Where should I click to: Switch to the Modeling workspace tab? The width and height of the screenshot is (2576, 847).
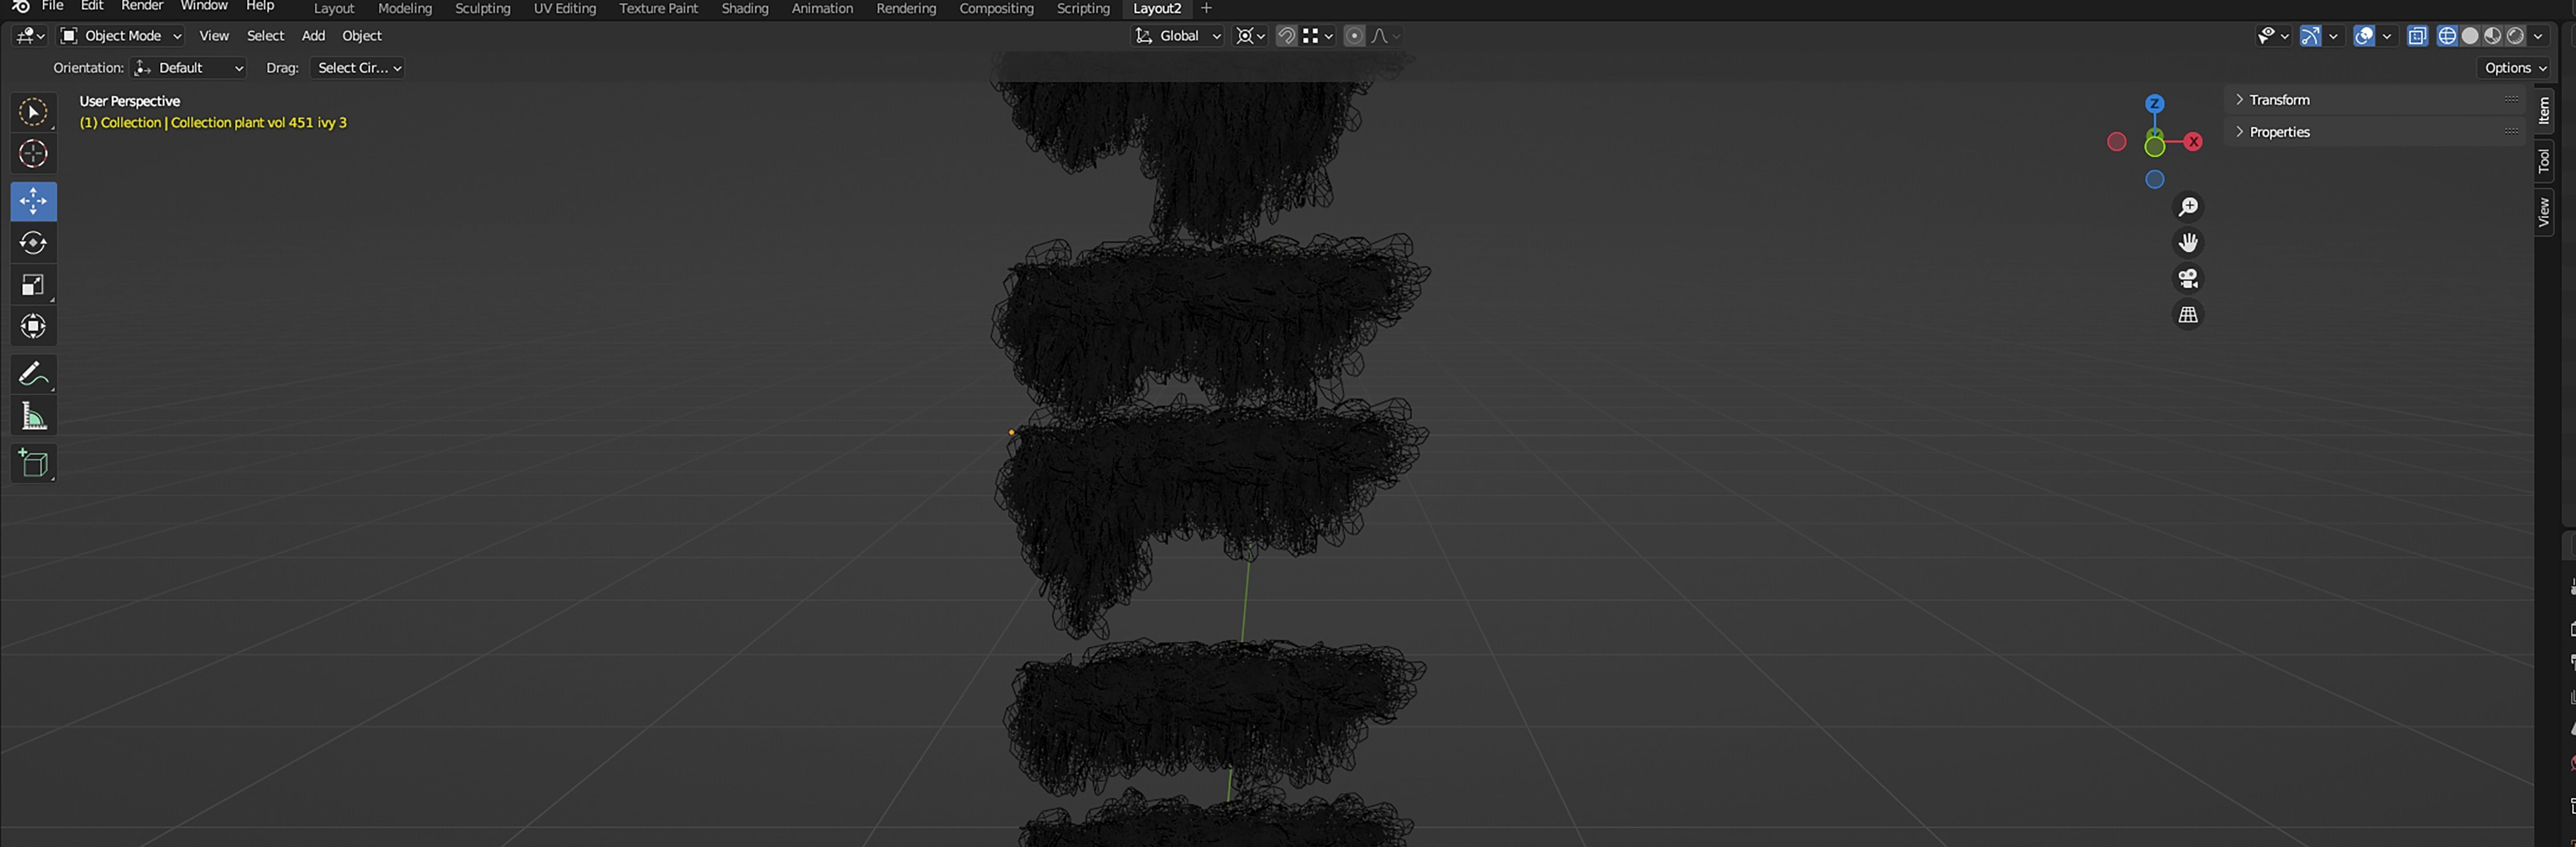[405, 9]
